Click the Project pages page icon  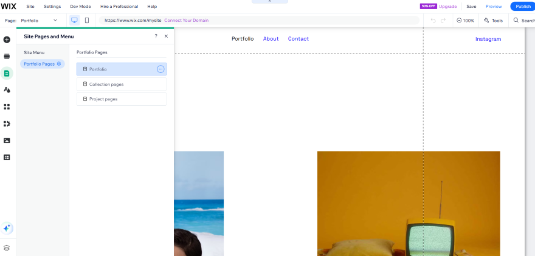point(85,99)
